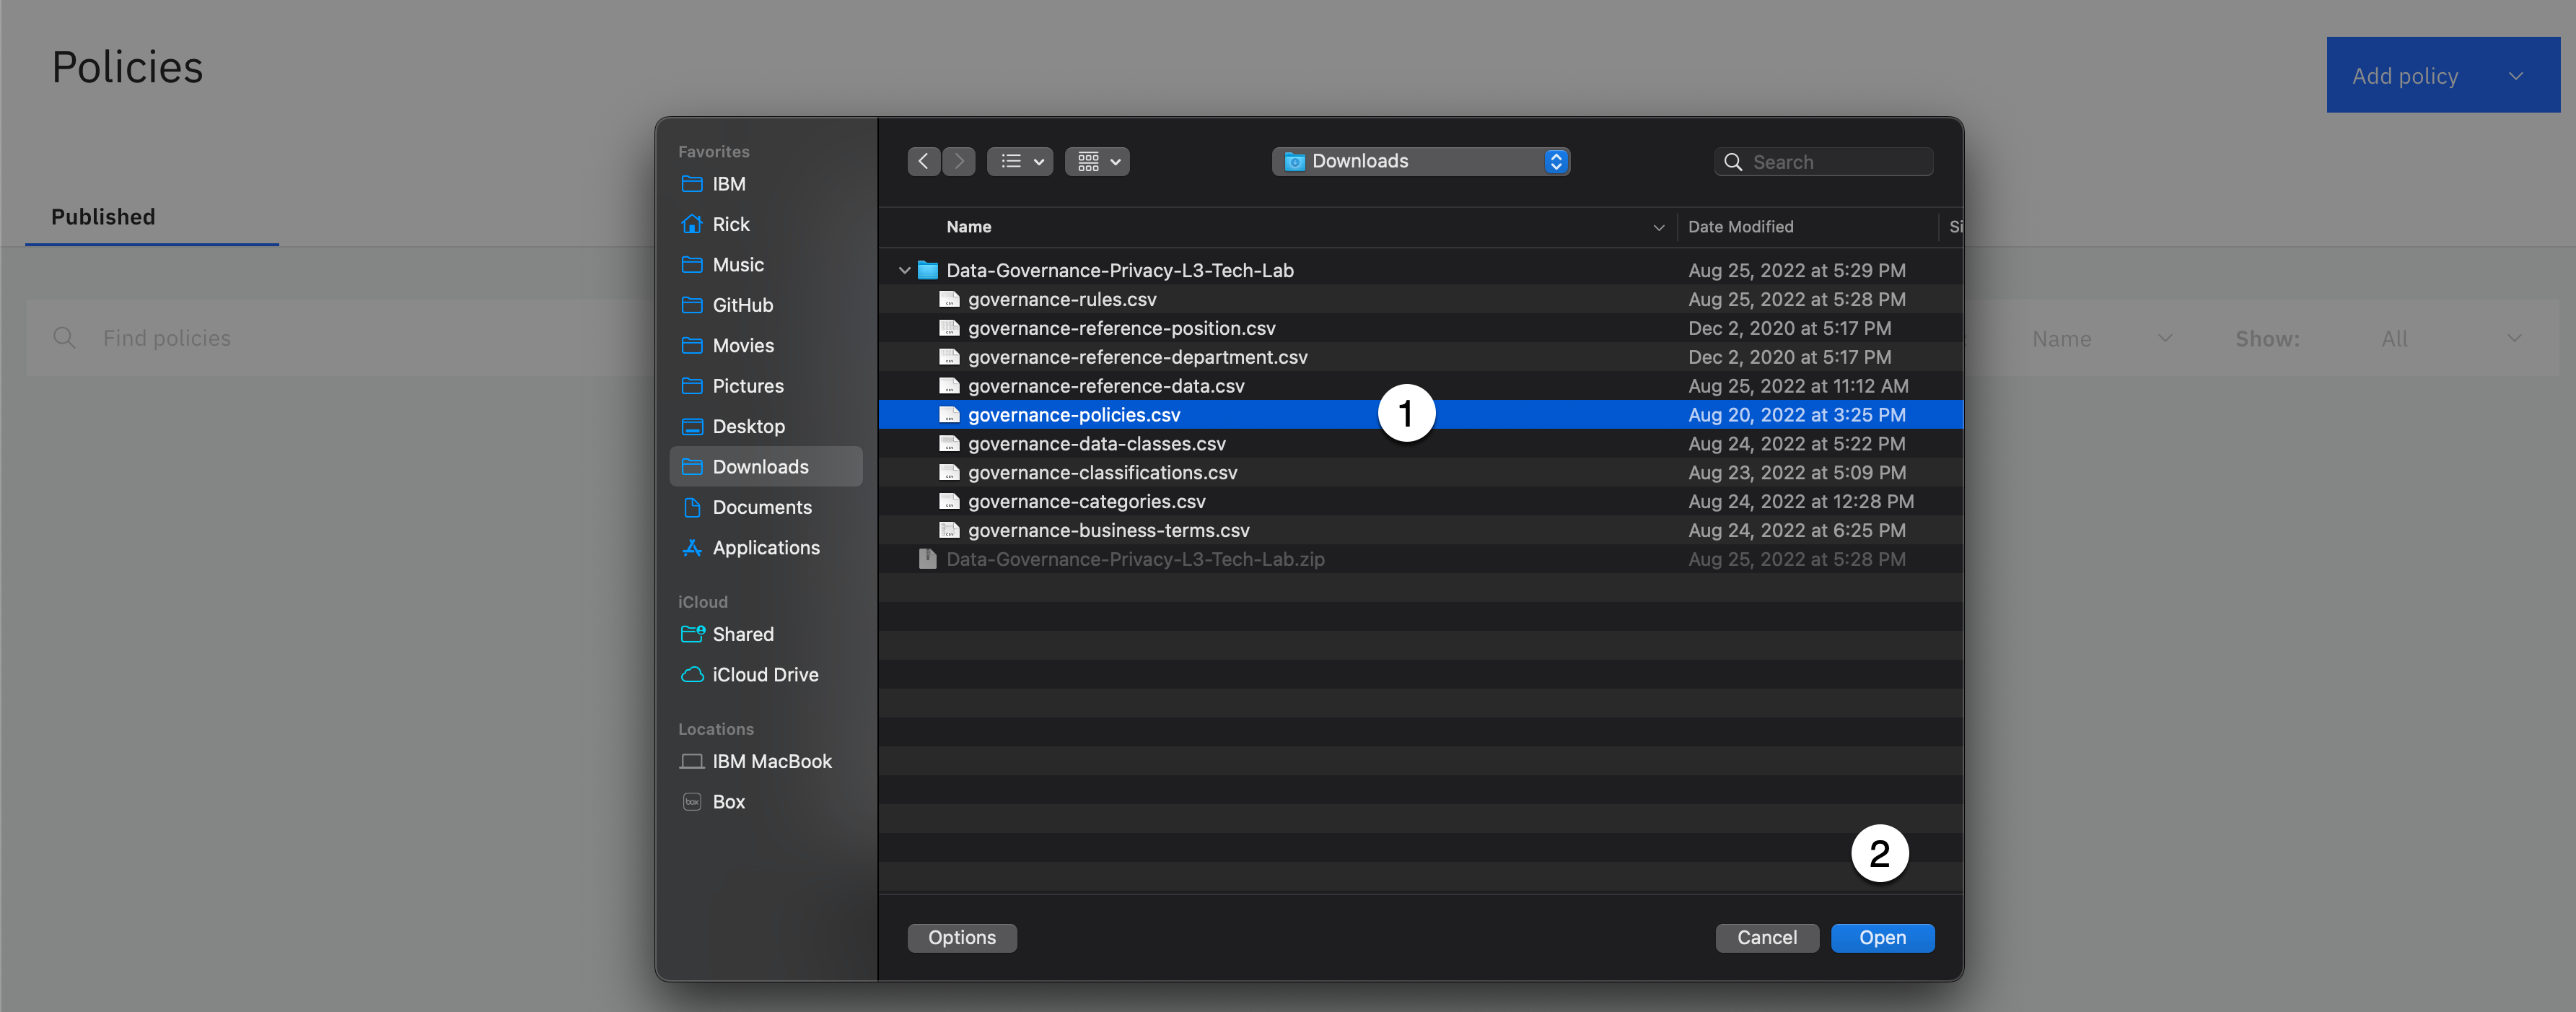Select governance-business-terms.csv file
Screen dimensions: 2576x1012
[1108, 530]
